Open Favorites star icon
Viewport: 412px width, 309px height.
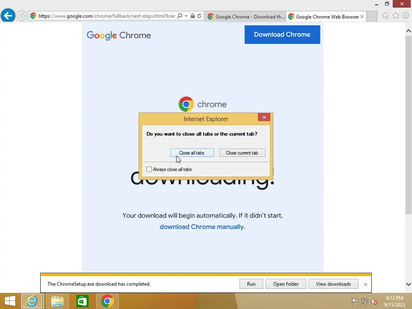click(x=396, y=16)
